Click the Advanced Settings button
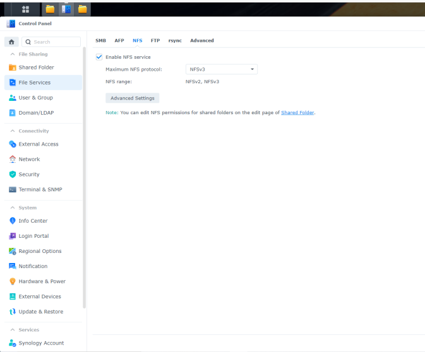The width and height of the screenshot is (425, 352). 132,98
